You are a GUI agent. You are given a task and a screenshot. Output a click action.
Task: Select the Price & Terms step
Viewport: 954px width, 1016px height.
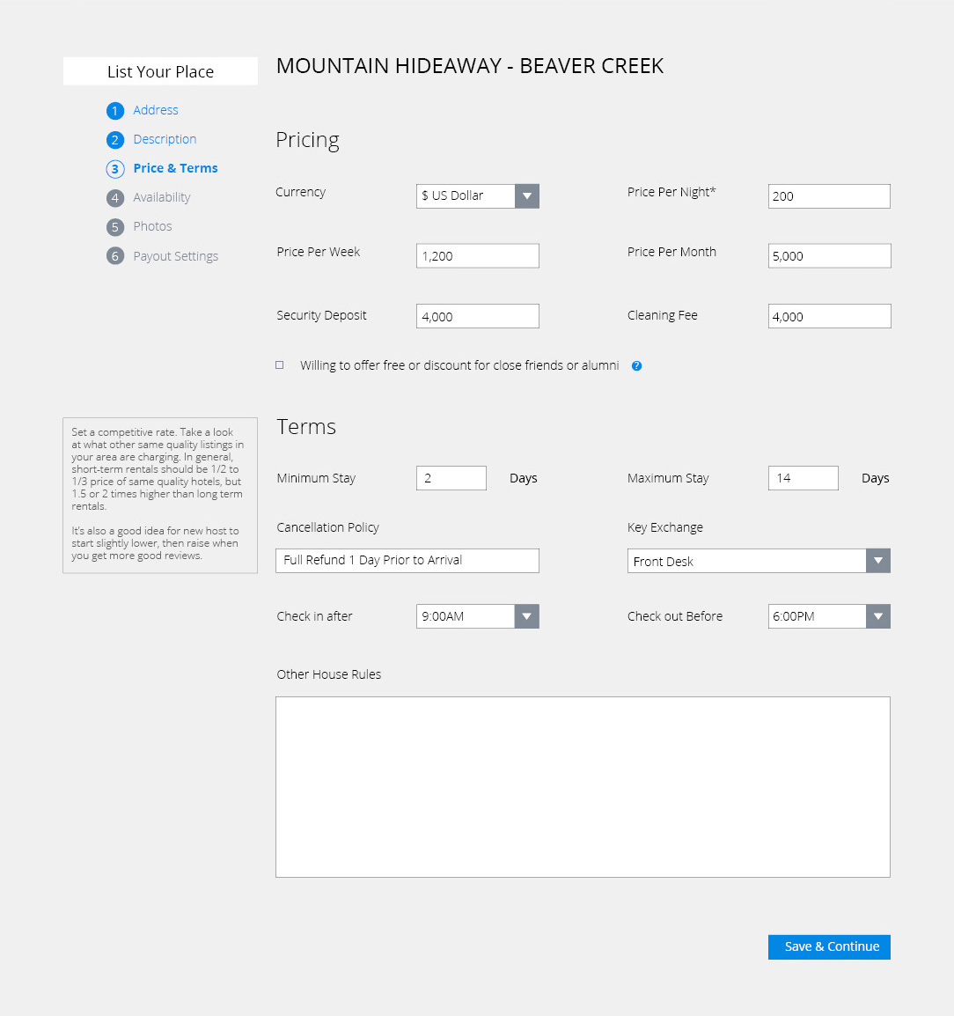point(175,168)
